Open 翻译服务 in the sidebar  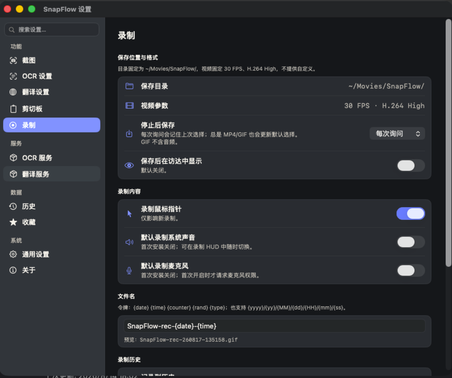(x=52, y=174)
